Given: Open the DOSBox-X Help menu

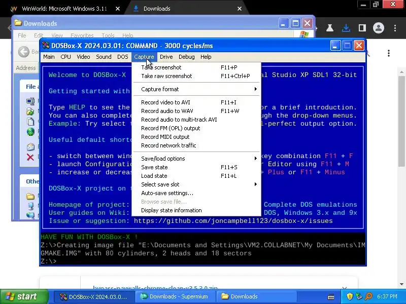Looking at the screenshot, I should (206, 57).
